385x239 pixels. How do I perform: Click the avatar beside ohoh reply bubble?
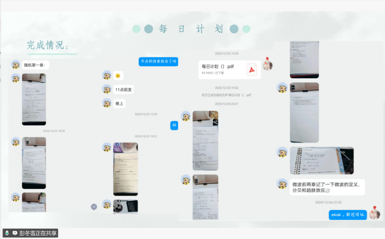coord(374,214)
